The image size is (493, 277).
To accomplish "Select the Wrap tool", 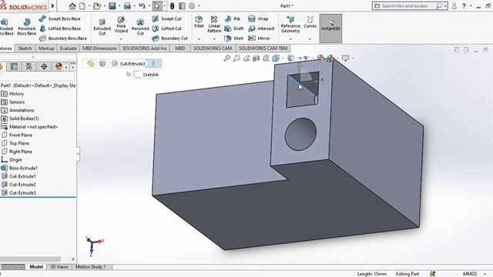I will [x=258, y=18].
